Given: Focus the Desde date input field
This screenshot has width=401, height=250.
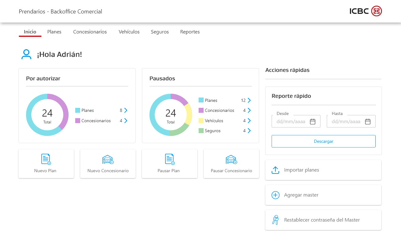Looking at the screenshot, I should pos(296,121).
